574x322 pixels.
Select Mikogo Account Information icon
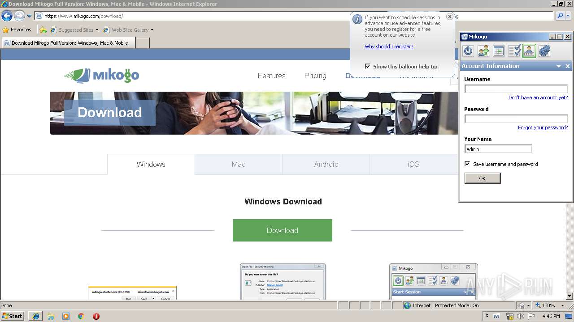click(x=529, y=51)
